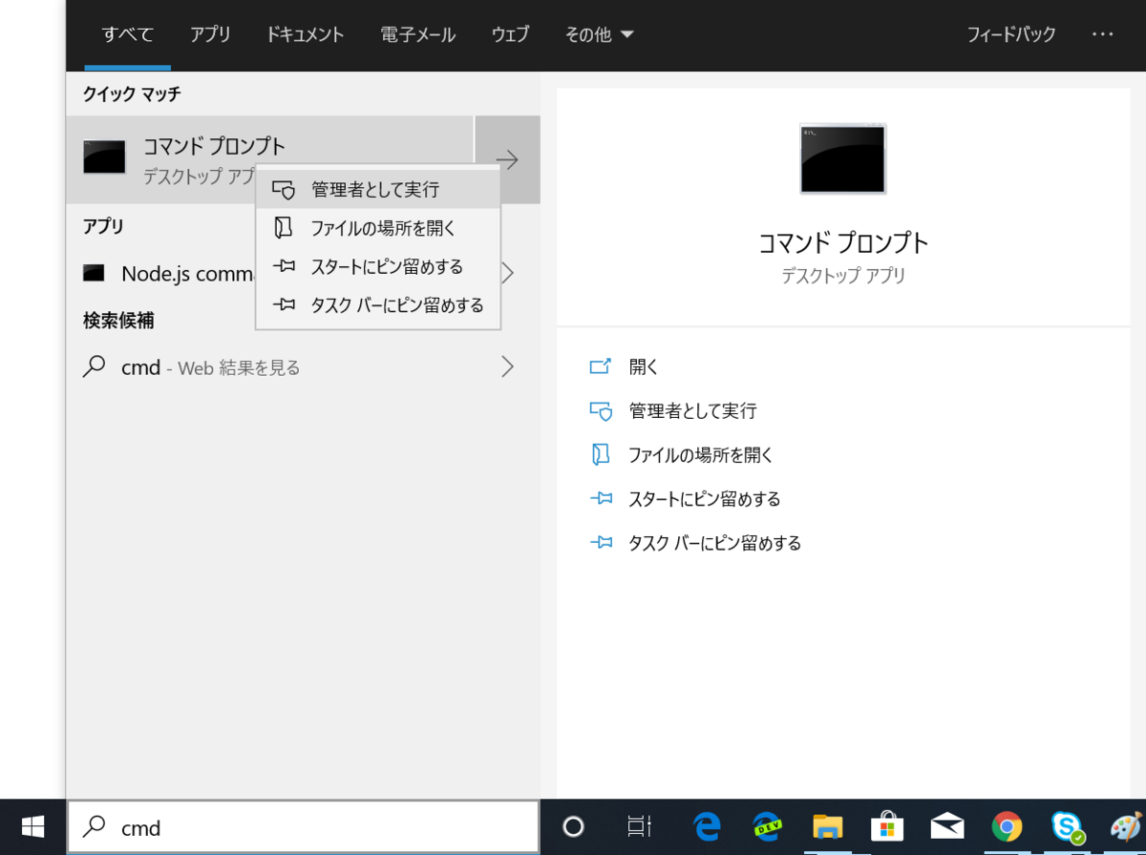Click the open icon beside 開く

click(x=600, y=366)
